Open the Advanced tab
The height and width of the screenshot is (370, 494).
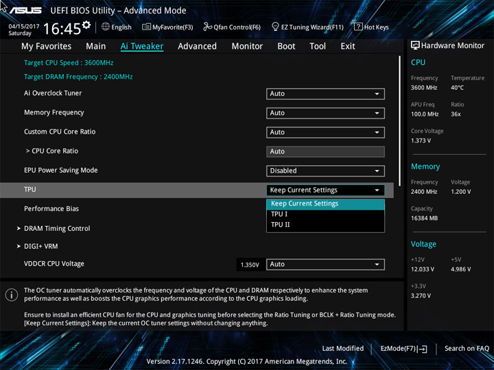197,47
